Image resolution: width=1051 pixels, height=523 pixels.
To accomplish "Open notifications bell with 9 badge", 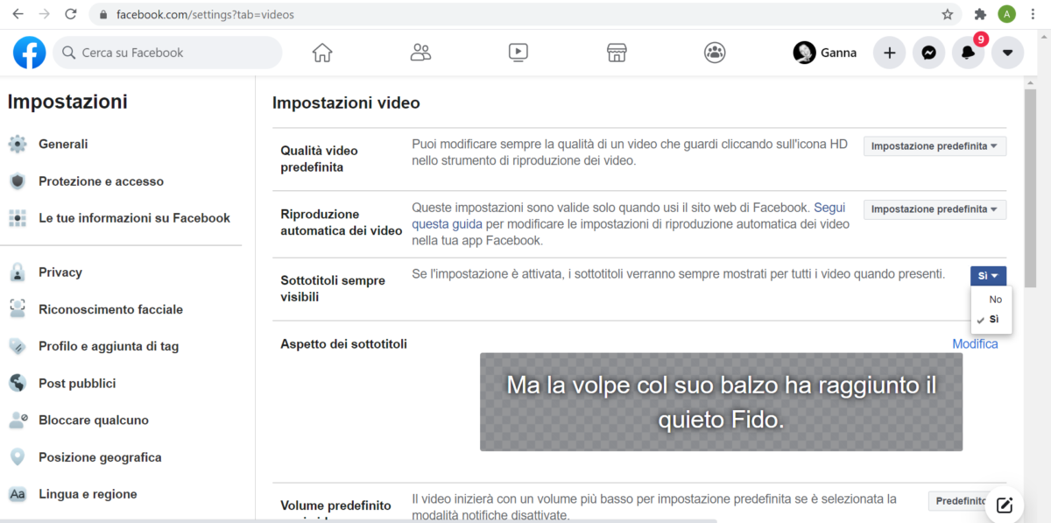I will [968, 53].
